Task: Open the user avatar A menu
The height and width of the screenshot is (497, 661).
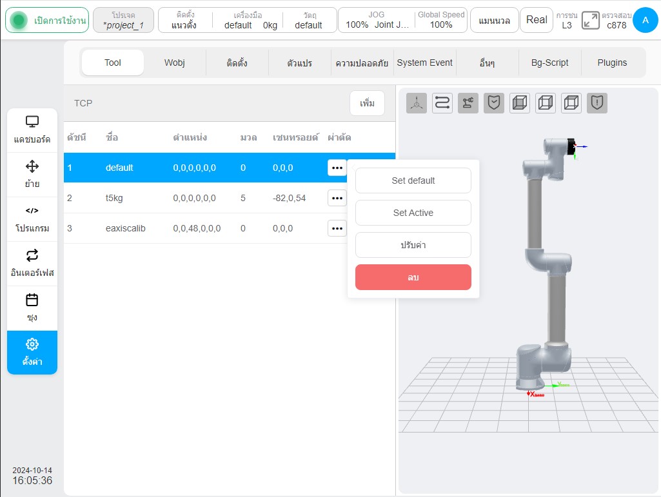Action: [x=646, y=20]
